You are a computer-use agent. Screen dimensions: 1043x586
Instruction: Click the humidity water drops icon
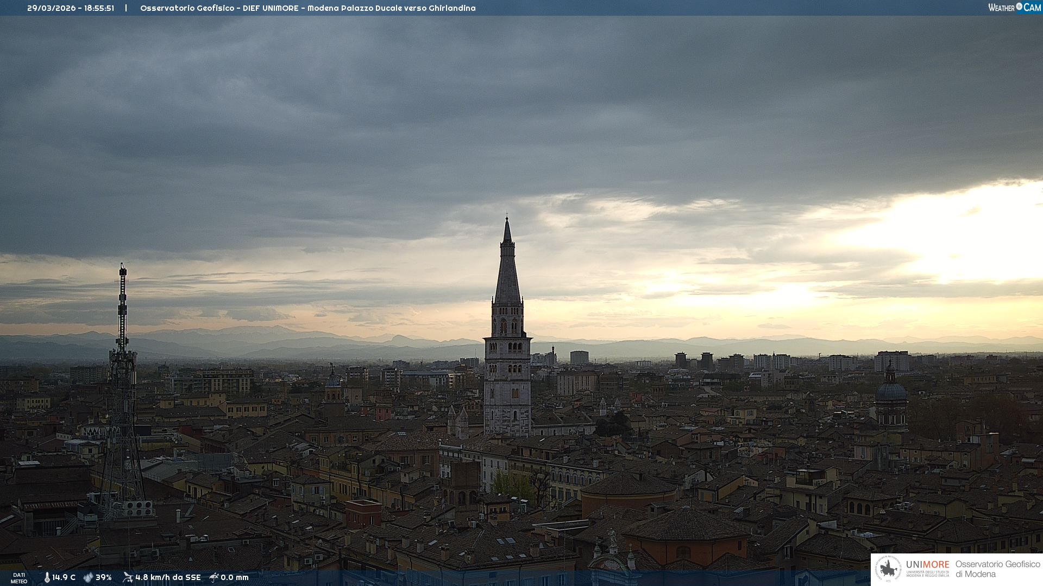(x=88, y=578)
